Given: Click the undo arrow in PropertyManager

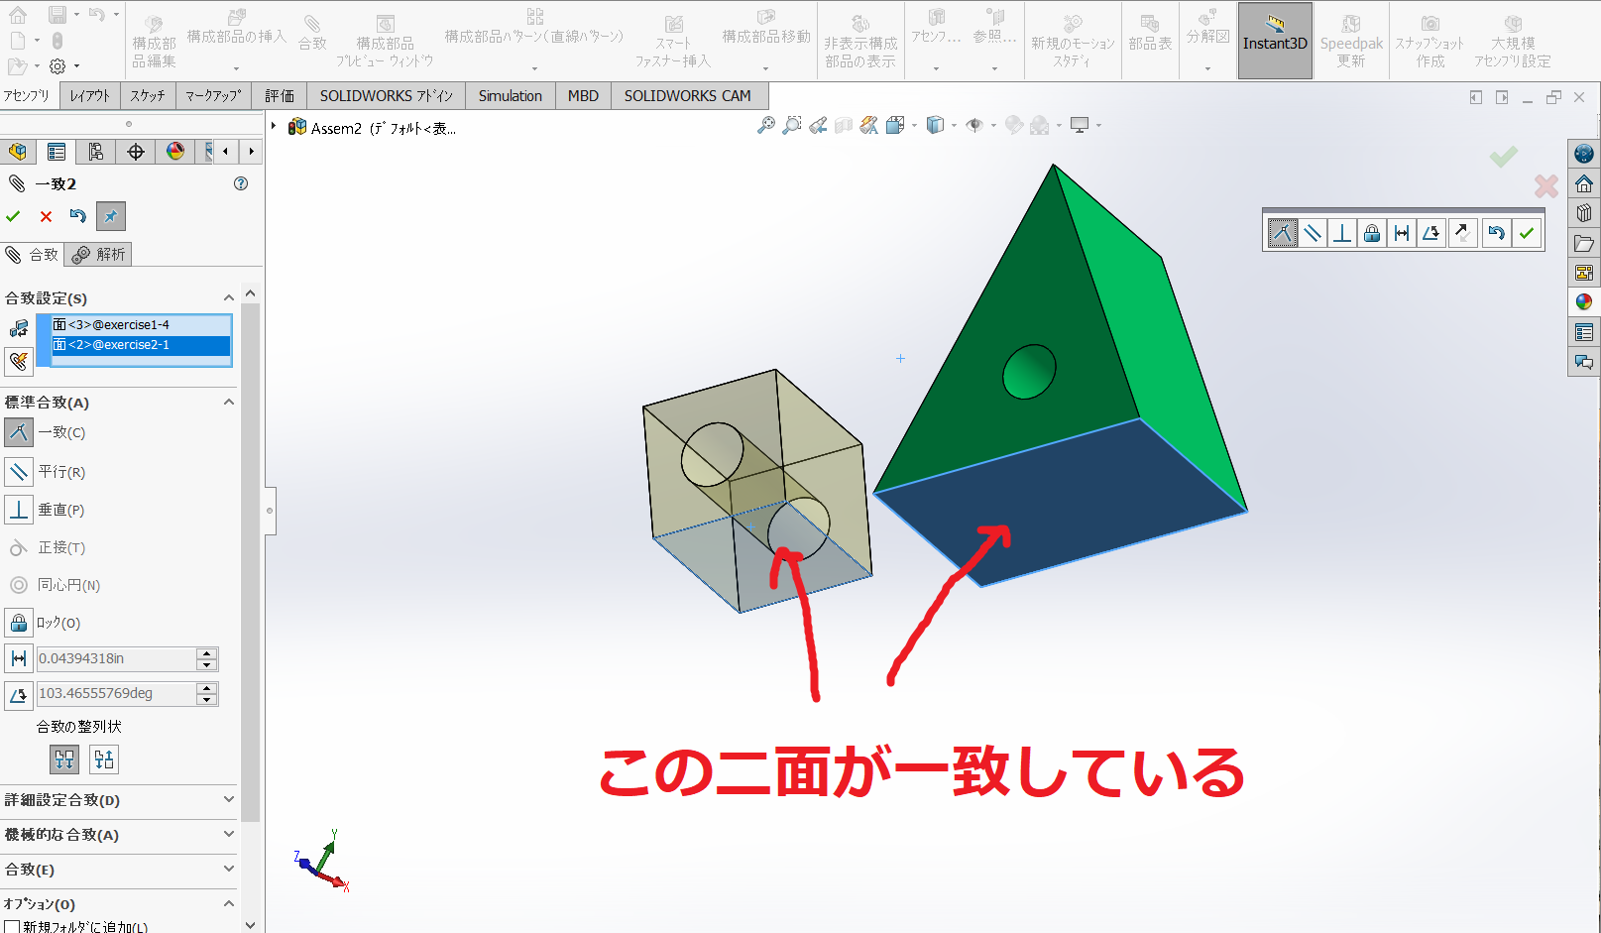Looking at the screenshot, I should pyautogui.click(x=78, y=216).
